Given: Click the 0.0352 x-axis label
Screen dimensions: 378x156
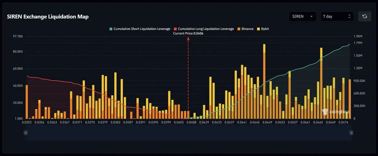Looking at the screenshot, I should pos(27,122).
